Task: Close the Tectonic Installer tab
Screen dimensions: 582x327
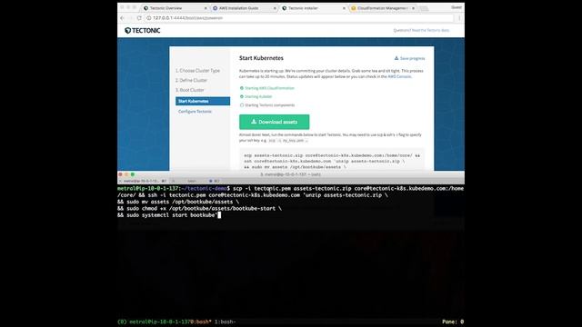Action: coord(344,8)
